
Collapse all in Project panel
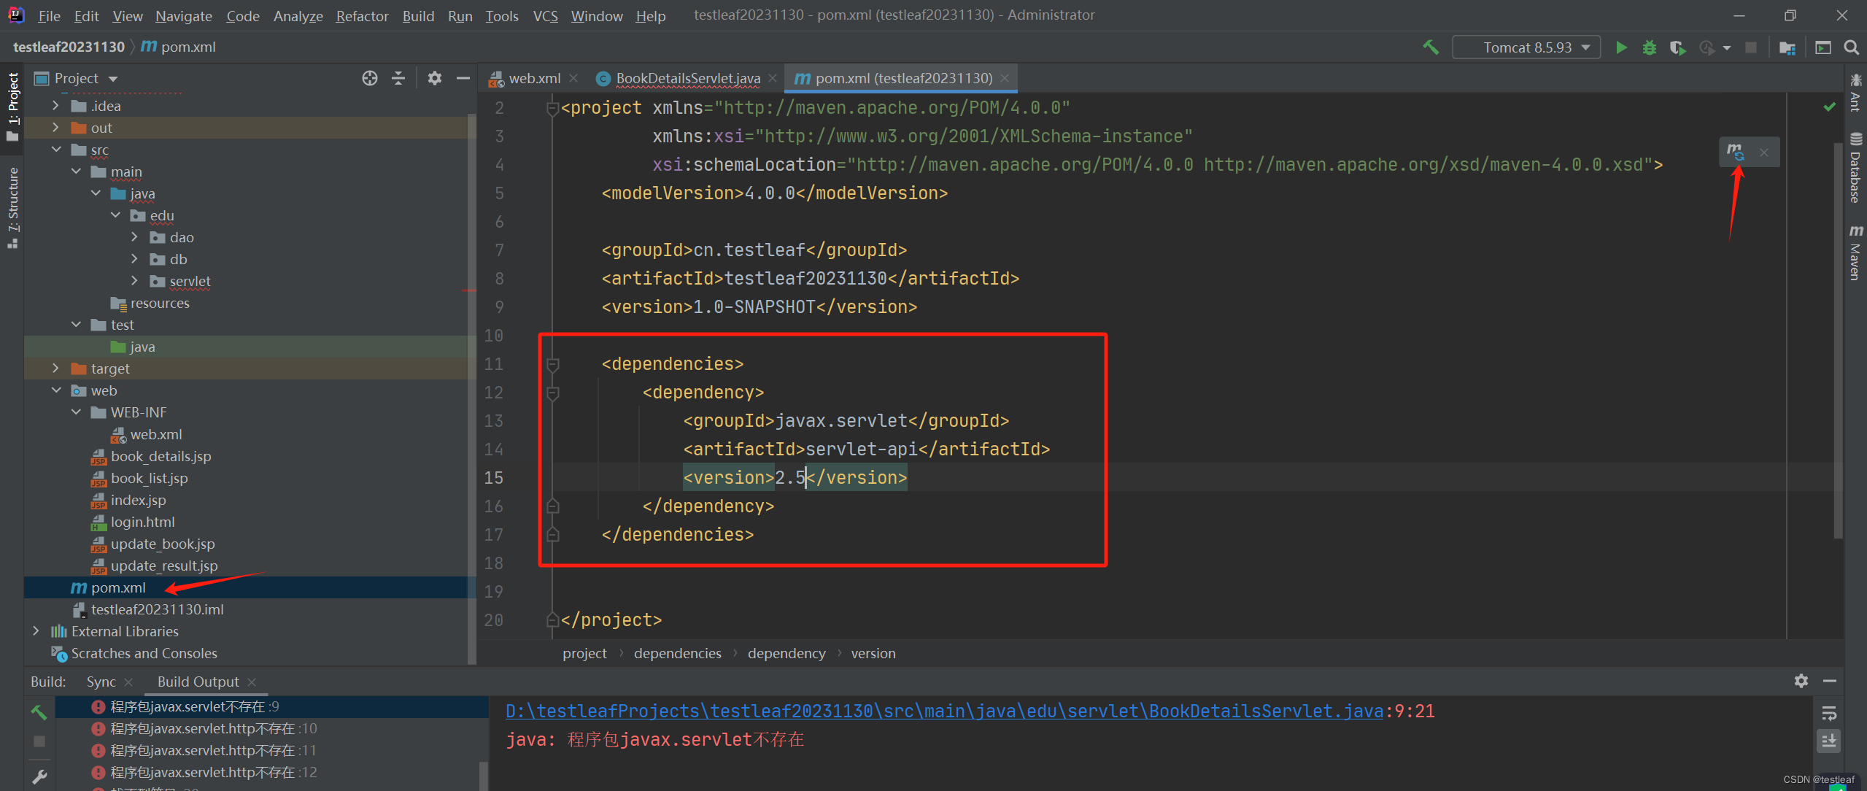[398, 78]
